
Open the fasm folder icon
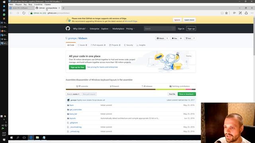(x=68, y=105)
